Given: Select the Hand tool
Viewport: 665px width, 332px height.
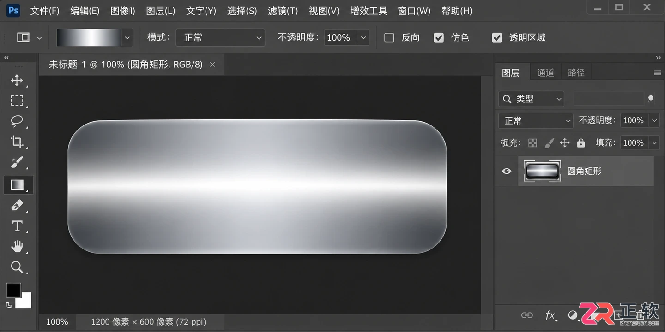Looking at the screenshot, I should click(17, 247).
